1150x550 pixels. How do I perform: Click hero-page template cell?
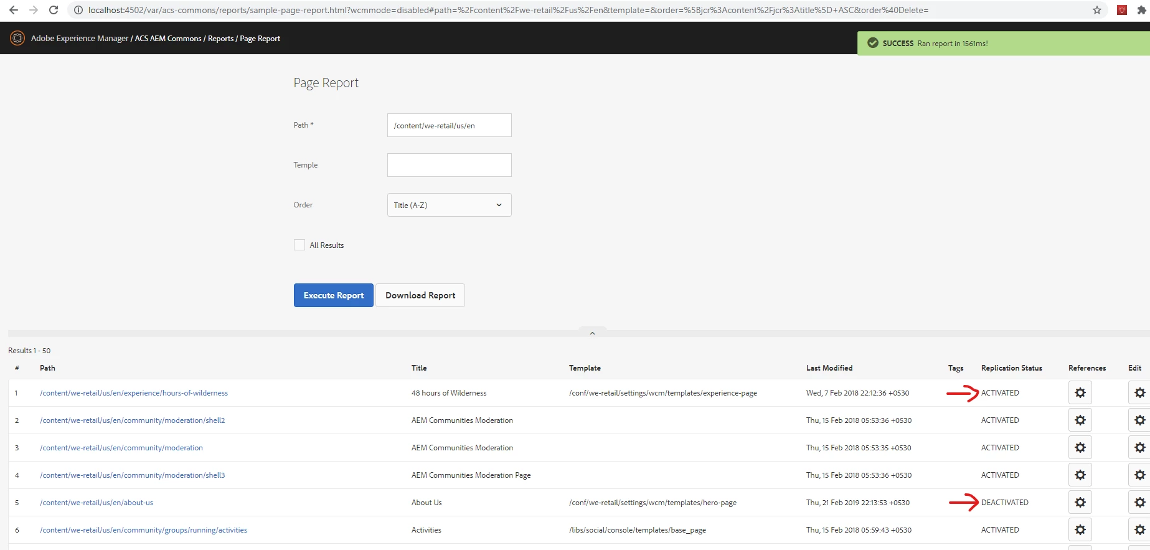(x=653, y=503)
